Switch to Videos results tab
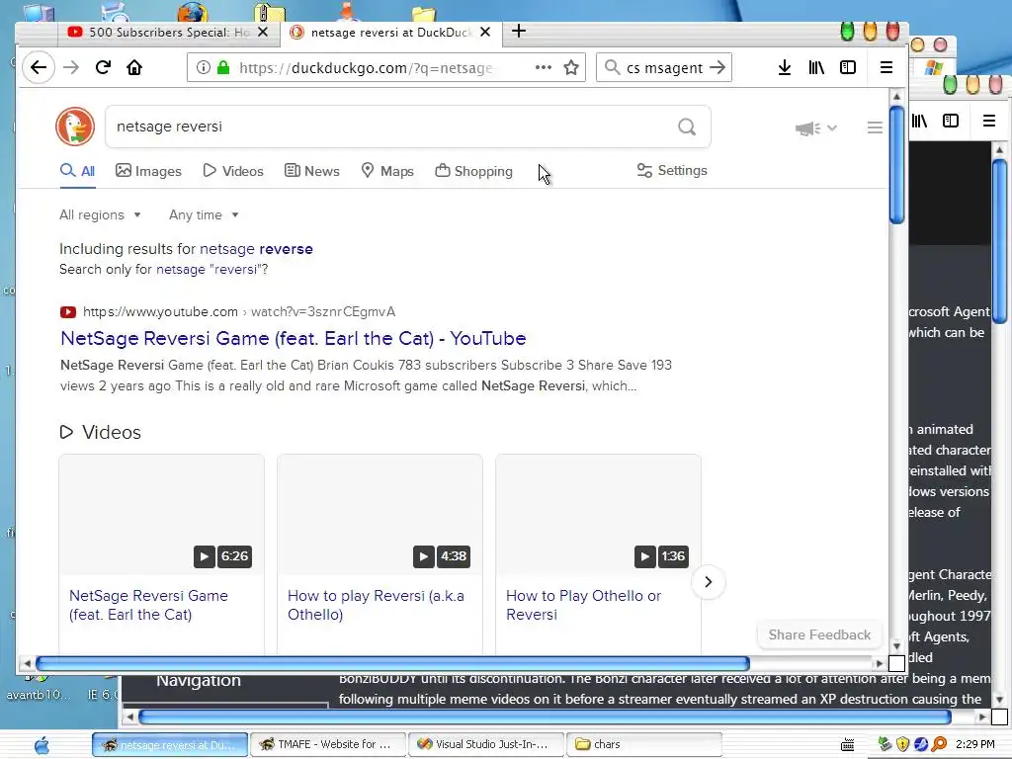This screenshot has height=759, width=1012. (x=233, y=171)
